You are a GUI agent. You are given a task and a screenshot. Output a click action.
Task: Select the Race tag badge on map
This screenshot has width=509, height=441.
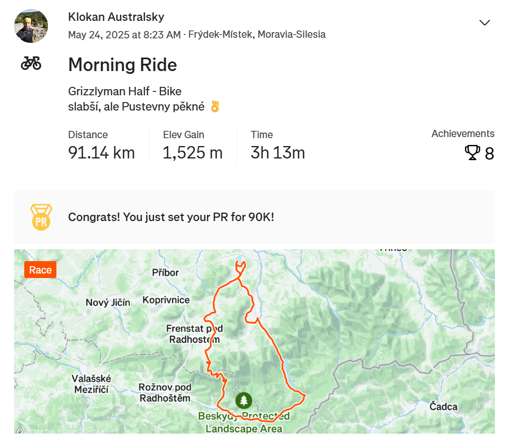[x=41, y=270]
